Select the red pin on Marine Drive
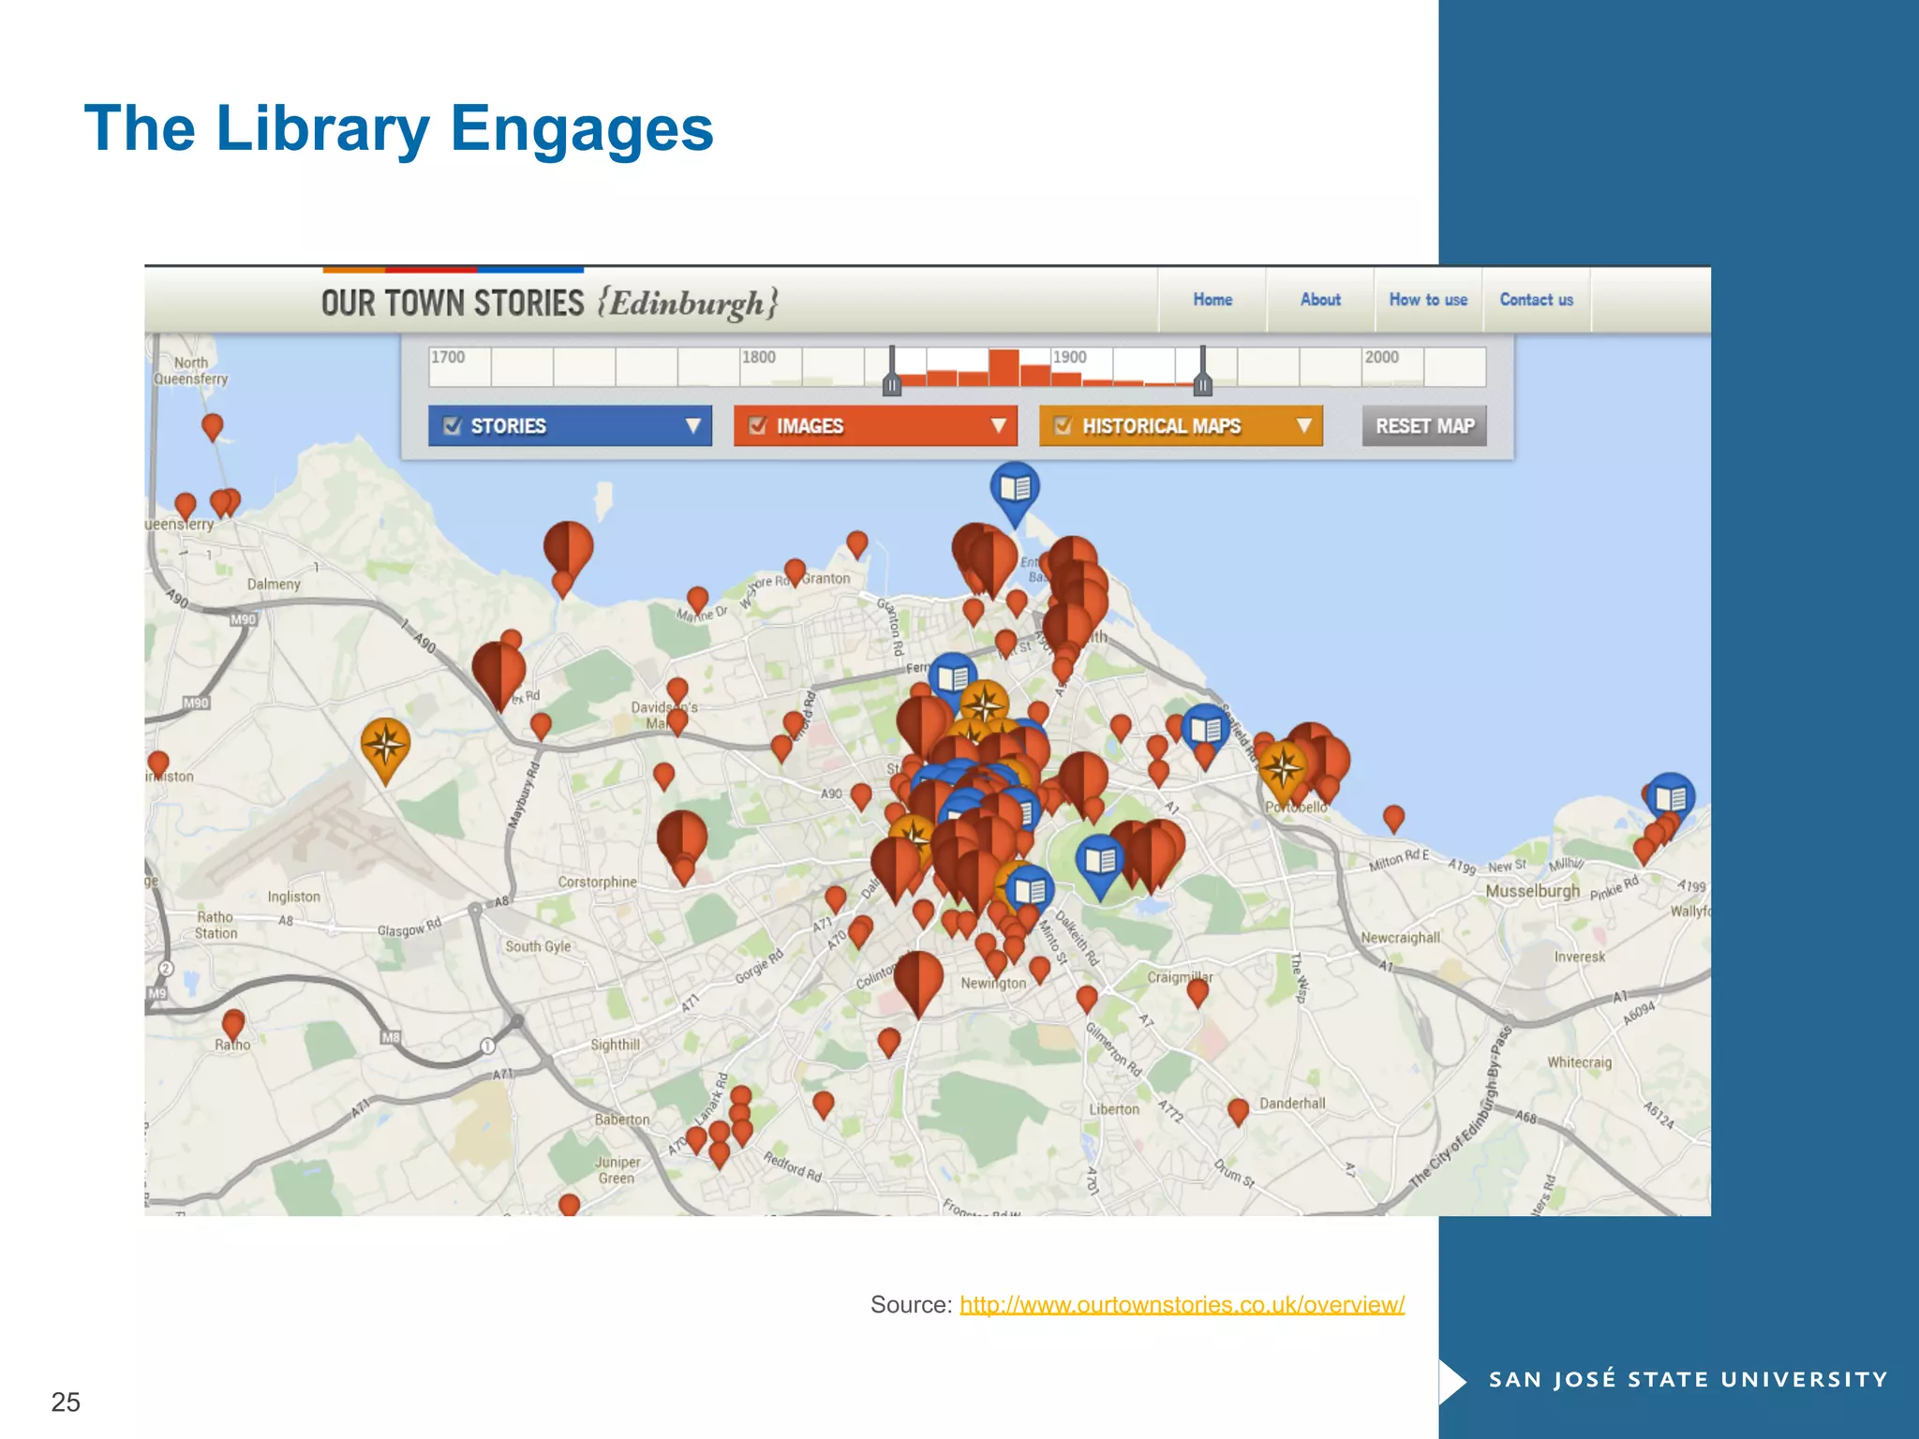The image size is (1919, 1439). click(x=697, y=601)
